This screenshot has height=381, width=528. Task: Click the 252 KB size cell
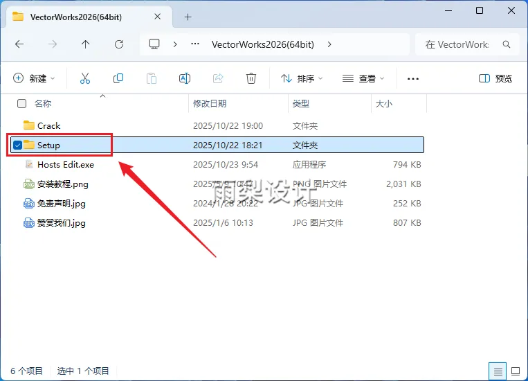click(407, 204)
